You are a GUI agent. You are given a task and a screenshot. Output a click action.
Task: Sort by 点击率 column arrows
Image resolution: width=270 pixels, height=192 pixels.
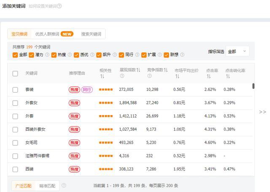pyautogui.click(x=209, y=76)
